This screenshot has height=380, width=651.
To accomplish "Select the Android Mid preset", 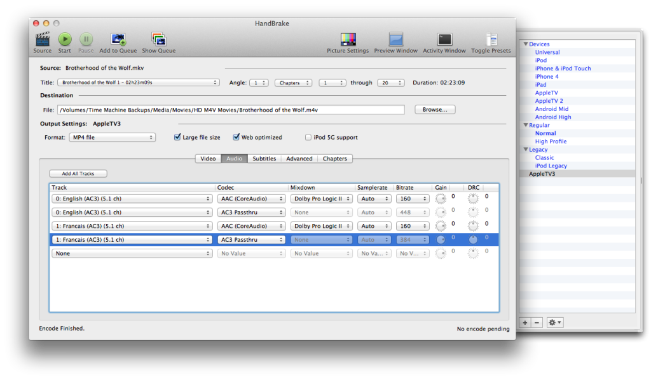I will pyautogui.click(x=551, y=109).
